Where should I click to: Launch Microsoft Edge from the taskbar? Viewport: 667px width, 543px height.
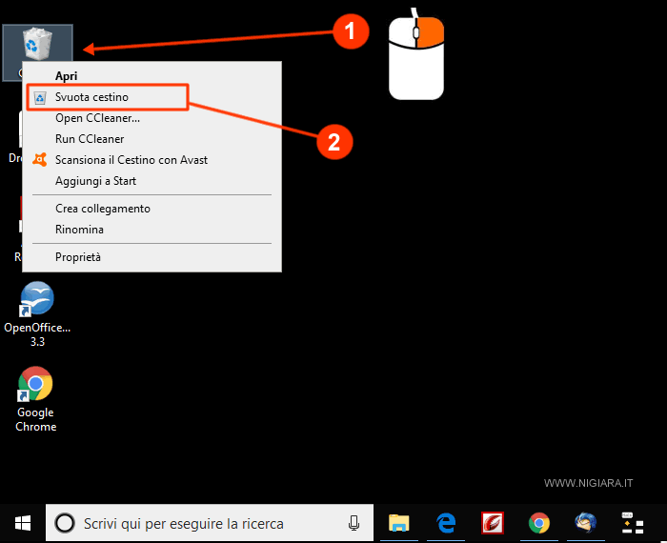point(445,523)
